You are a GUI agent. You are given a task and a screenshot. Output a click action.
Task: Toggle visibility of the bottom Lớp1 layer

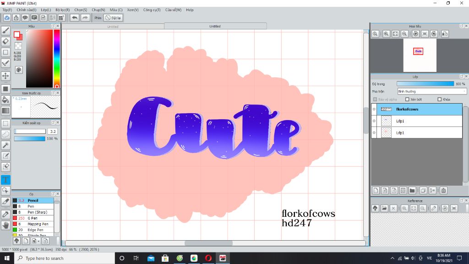[374, 132]
